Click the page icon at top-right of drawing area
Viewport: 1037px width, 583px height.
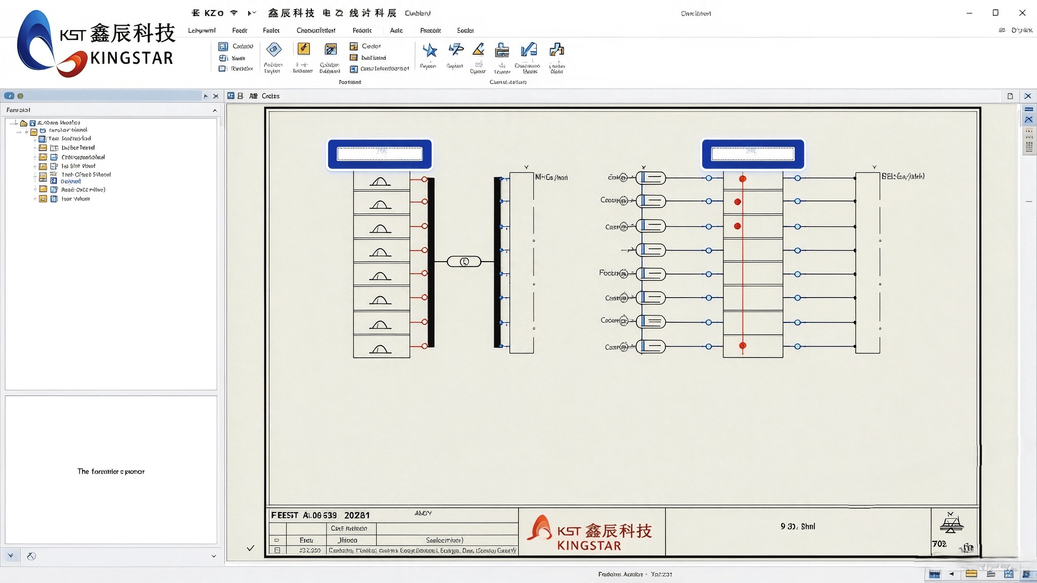[1010, 96]
